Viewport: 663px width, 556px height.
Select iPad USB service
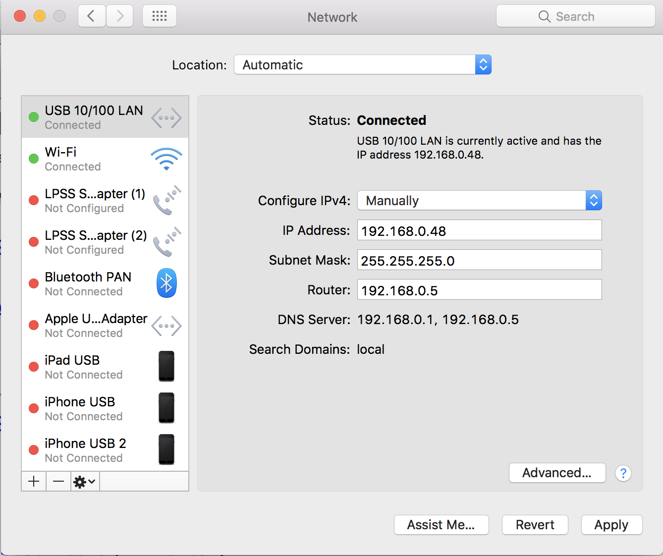pos(105,367)
